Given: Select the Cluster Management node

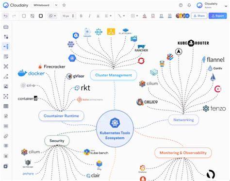Looking at the screenshot, I should click(114, 75).
